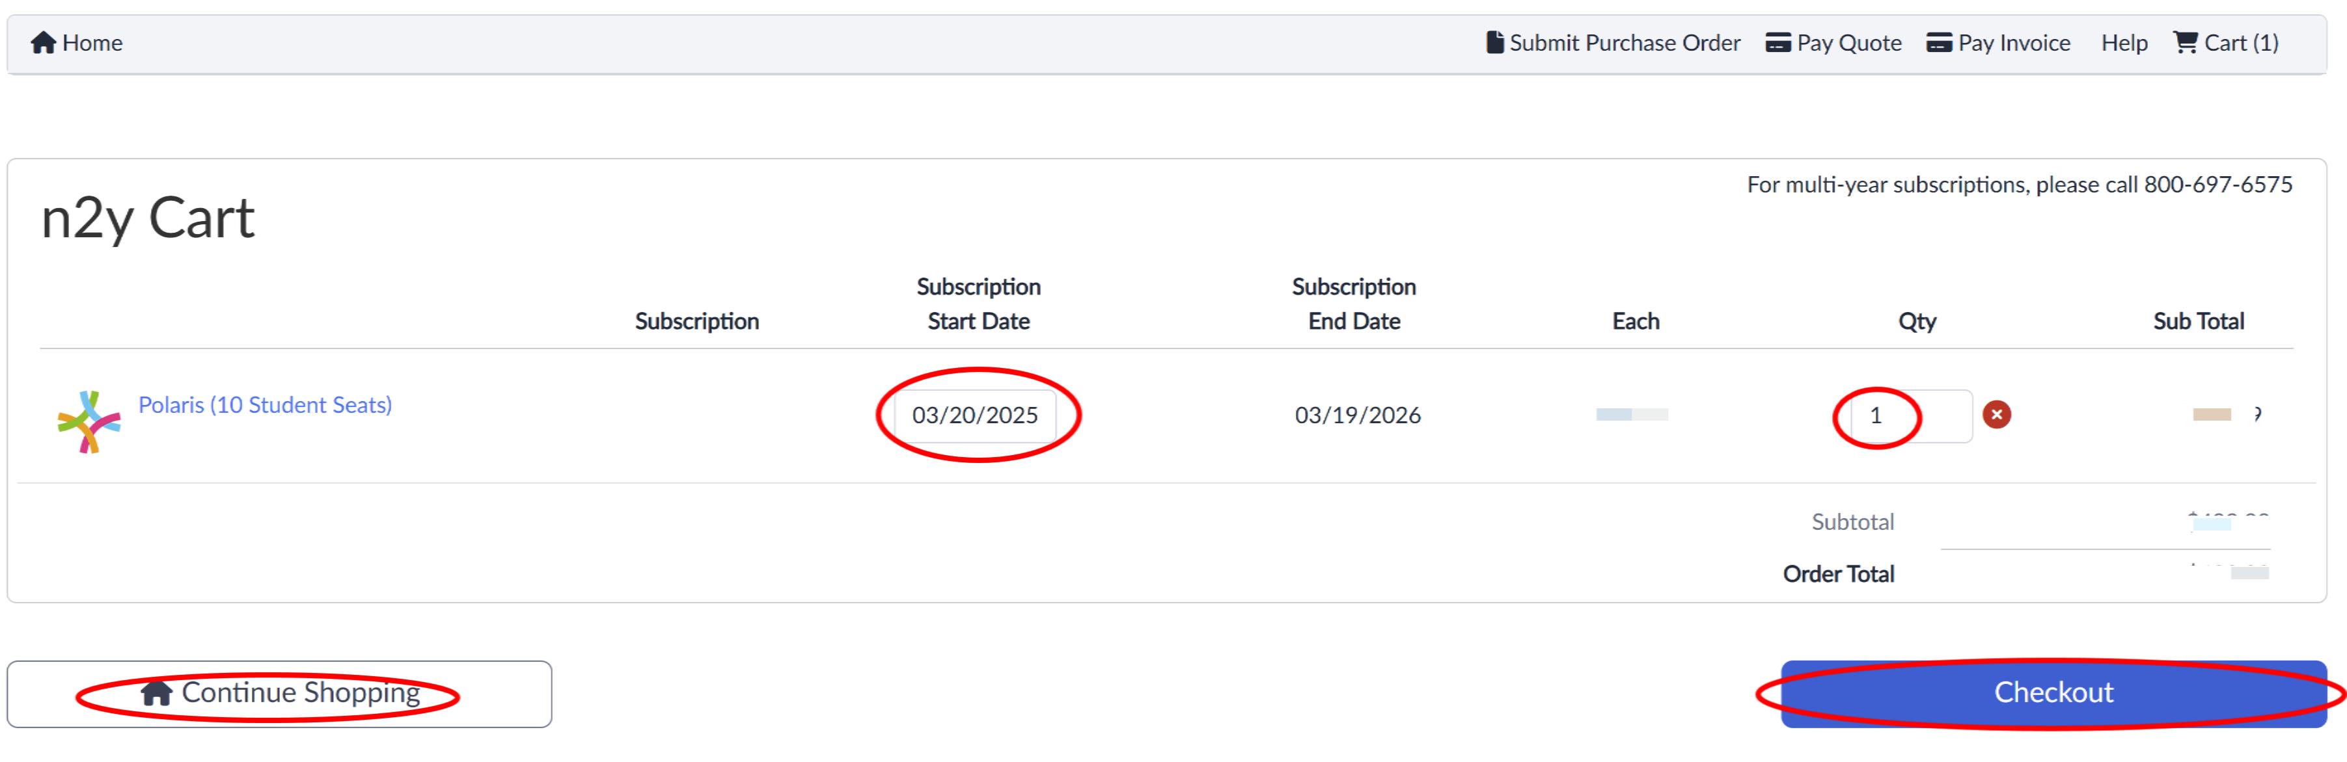Click the Home house icon in navbar
The image size is (2347, 762).
[43, 43]
